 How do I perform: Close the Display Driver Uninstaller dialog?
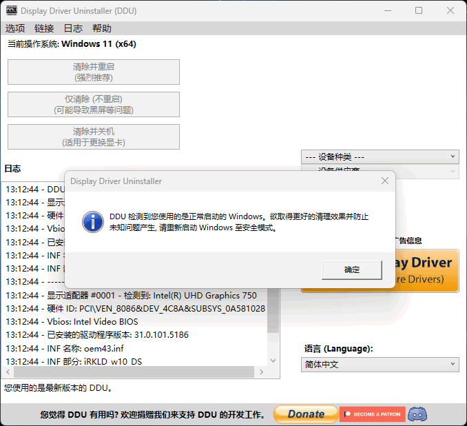tap(385, 181)
